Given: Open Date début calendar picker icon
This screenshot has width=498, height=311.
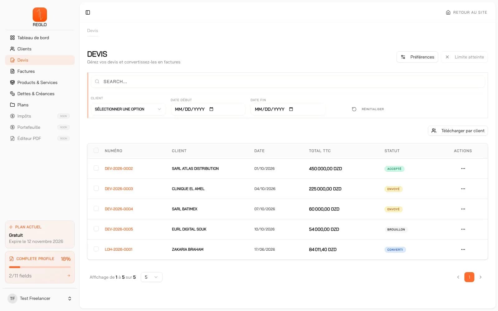Looking at the screenshot, I should tap(211, 109).
